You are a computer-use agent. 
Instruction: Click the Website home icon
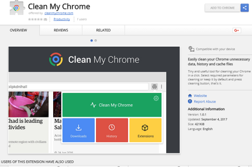(x=190, y=96)
